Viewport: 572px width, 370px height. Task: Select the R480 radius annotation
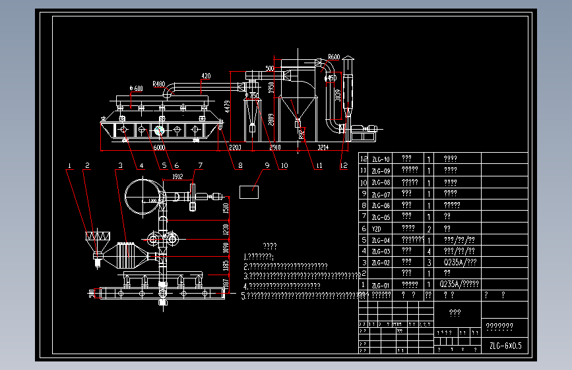tap(159, 84)
